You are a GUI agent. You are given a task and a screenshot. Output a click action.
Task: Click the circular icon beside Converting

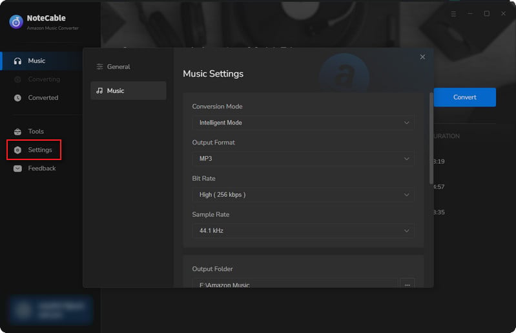click(x=18, y=79)
